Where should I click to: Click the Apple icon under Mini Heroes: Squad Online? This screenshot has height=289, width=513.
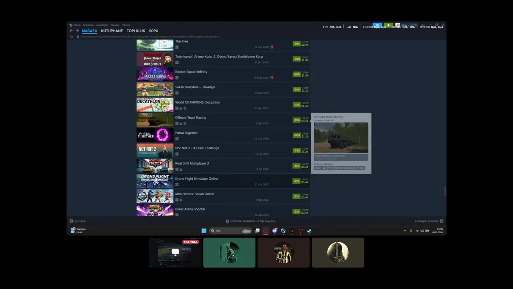181,200
